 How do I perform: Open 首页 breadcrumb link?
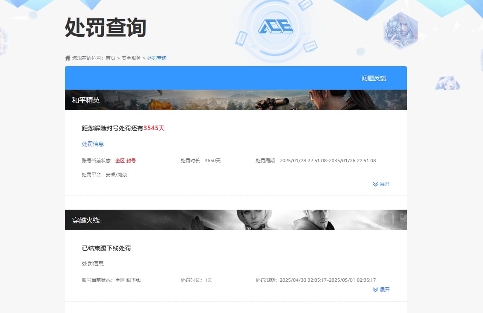(111, 58)
